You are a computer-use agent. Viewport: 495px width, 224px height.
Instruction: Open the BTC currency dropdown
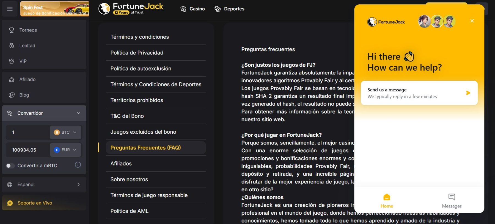tap(65, 132)
